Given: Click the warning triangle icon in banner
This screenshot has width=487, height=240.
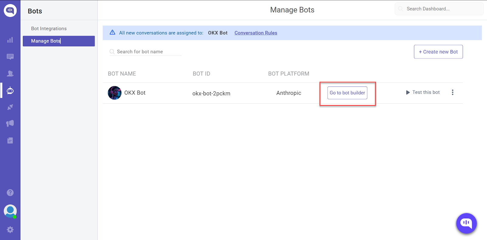Looking at the screenshot, I should pyautogui.click(x=112, y=32).
